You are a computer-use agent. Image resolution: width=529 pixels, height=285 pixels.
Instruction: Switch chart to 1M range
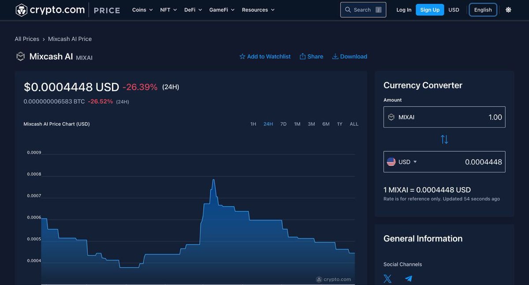pos(297,124)
